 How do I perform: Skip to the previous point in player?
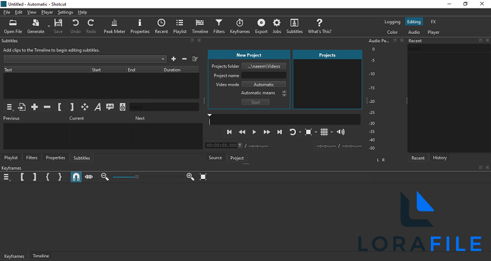tap(229, 132)
